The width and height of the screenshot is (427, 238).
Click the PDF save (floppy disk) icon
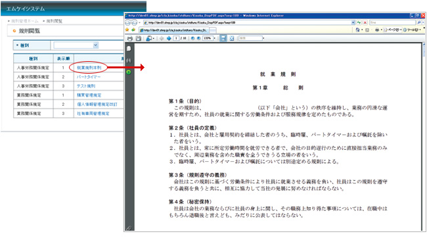[139, 38]
